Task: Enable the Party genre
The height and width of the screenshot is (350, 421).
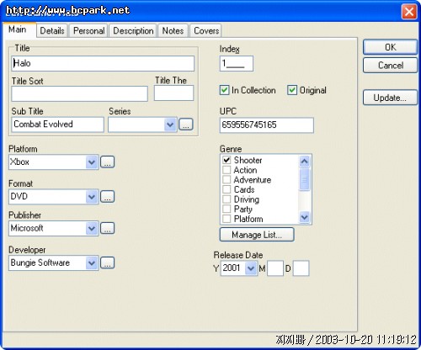Action: coord(226,209)
